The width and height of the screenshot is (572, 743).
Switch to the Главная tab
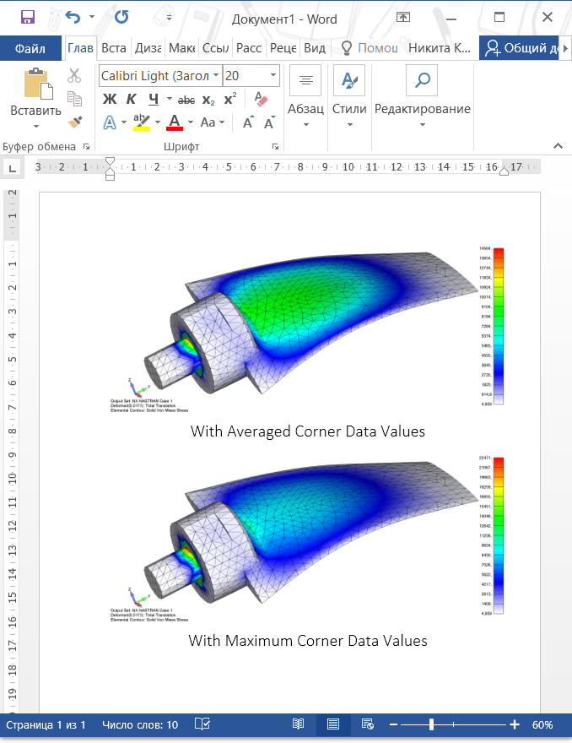tap(80, 48)
